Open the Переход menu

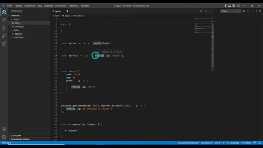click(x=48, y=5)
